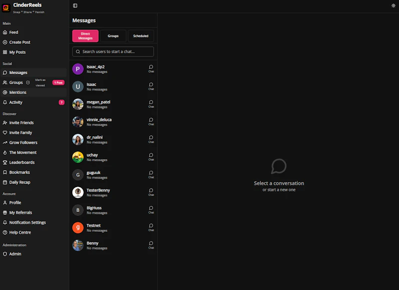Select the guguuk conversation name
Image resolution: width=399 pixels, height=290 pixels.
click(x=93, y=173)
